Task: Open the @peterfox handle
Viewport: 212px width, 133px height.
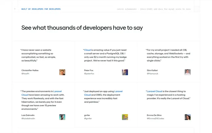Action: click(x=89, y=74)
